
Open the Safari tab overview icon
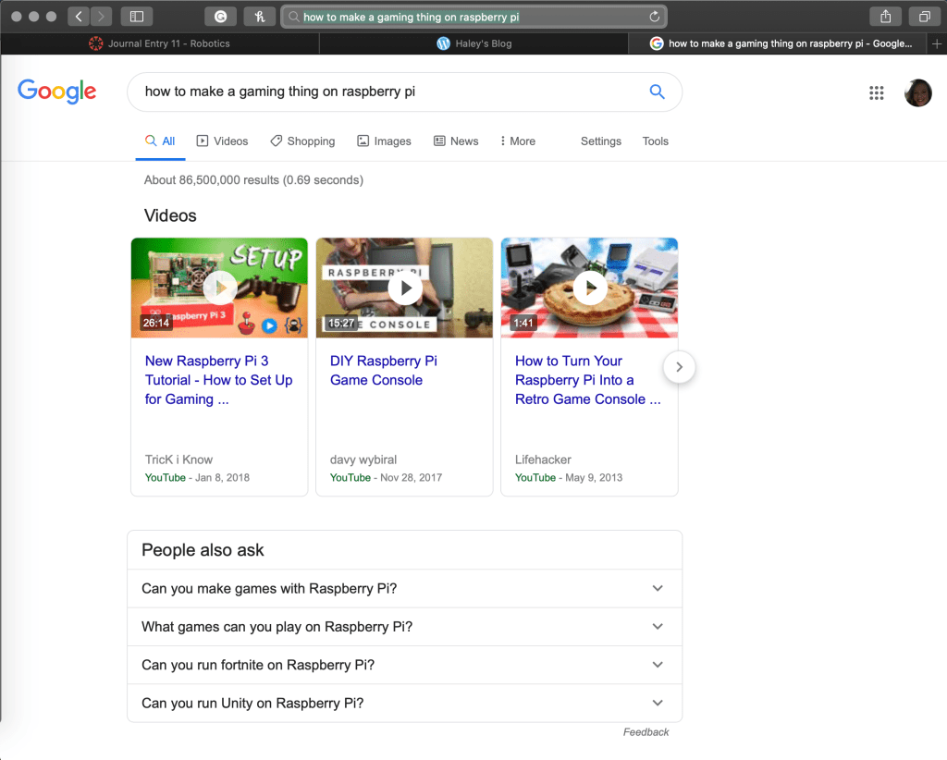pos(924,17)
